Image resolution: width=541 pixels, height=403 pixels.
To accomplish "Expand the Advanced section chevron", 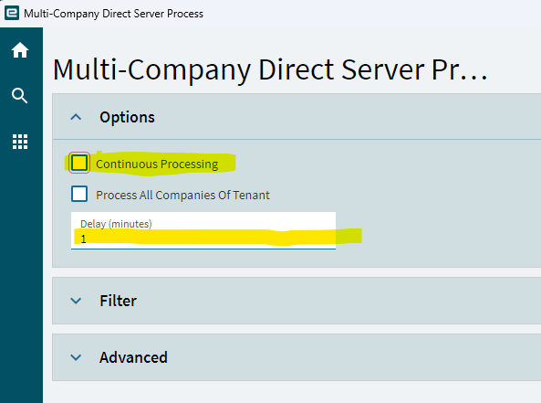I will [76, 357].
